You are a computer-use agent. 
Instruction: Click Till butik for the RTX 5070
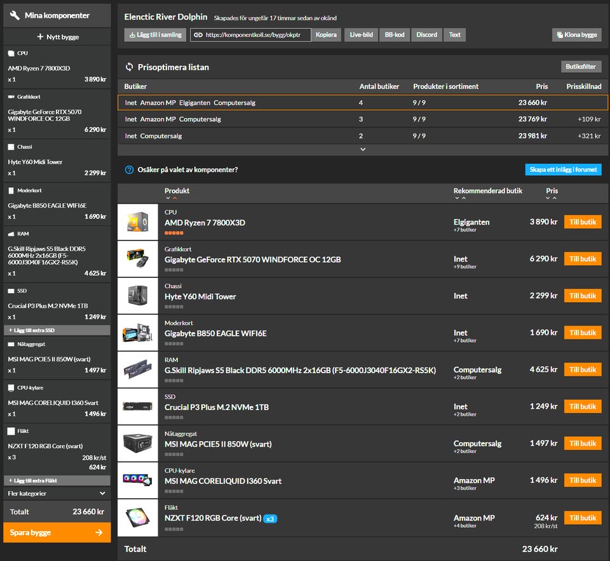pos(582,259)
